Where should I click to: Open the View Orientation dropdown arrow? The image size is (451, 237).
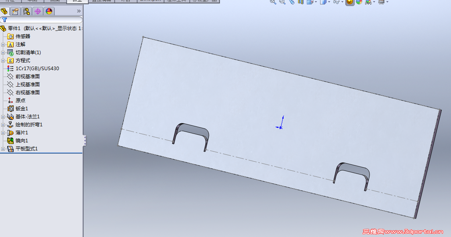click(x=316, y=2)
